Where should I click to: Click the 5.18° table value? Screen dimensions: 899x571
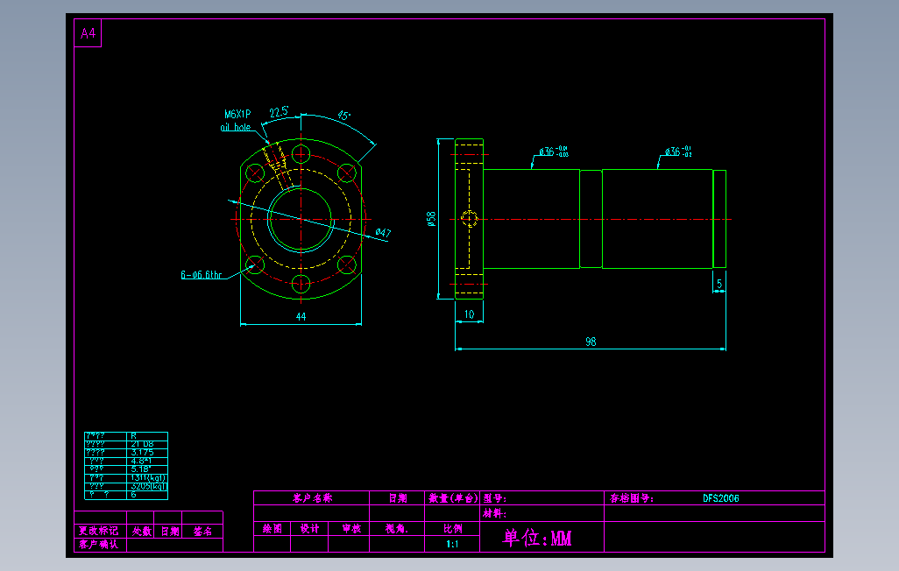tap(140, 469)
